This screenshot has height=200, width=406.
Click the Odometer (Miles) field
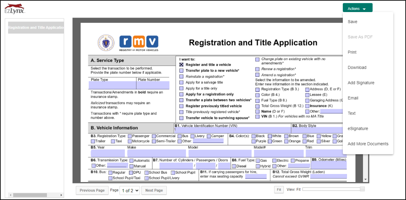329,166
